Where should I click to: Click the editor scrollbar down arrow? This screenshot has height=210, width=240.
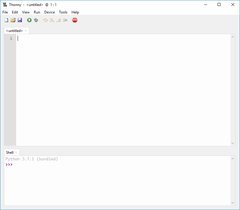pos(233,143)
